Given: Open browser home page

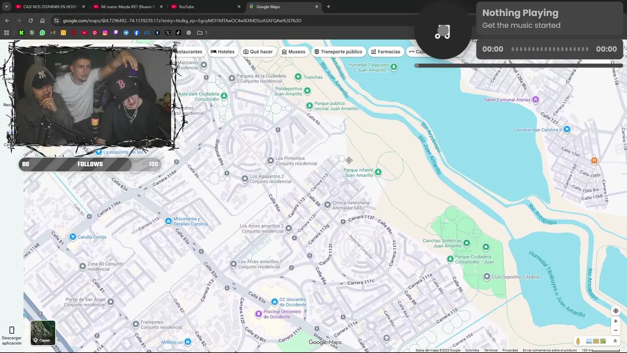Looking at the screenshot, I should (42, 21).
